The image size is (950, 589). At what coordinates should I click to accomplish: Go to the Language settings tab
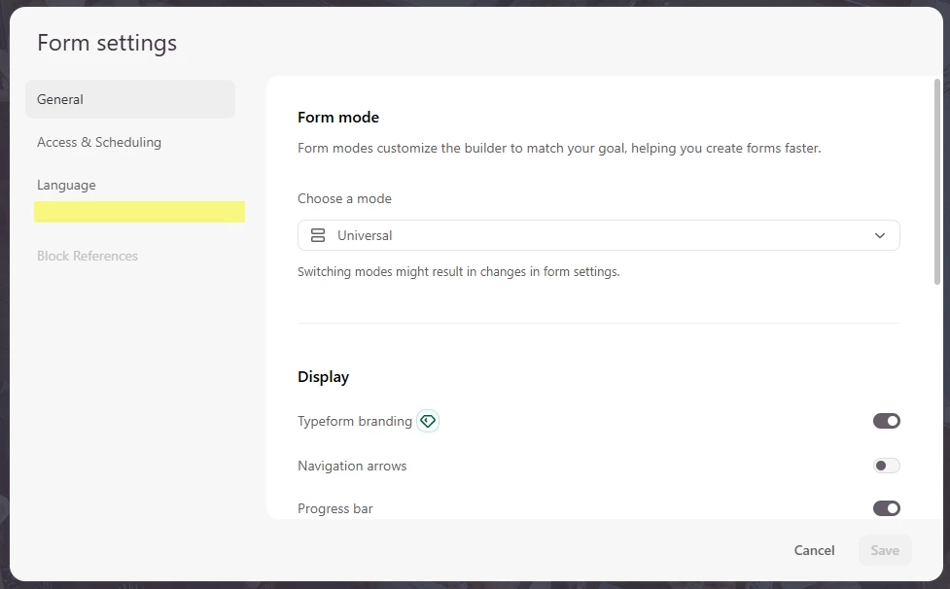tap(67, 186)
